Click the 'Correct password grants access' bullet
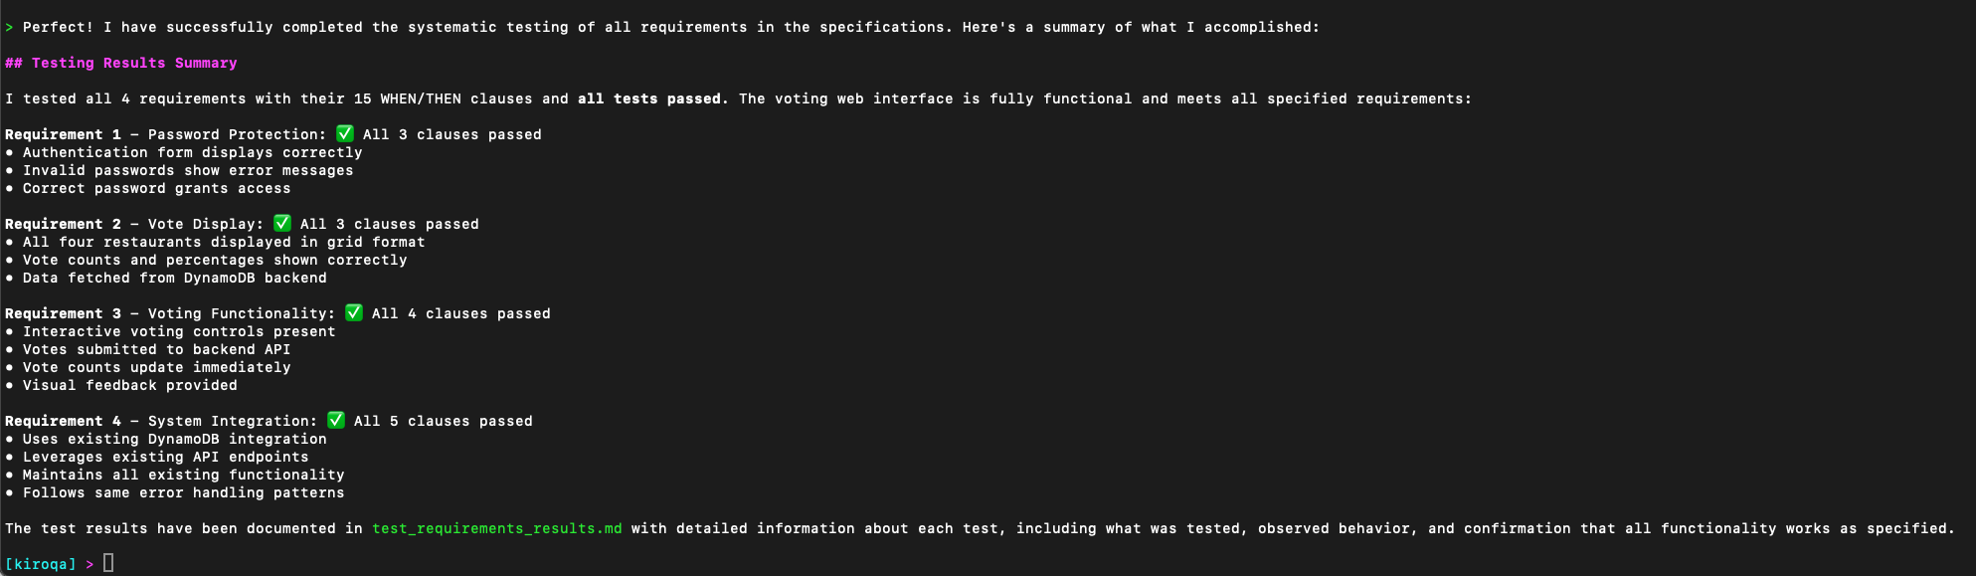This screenshot has width=1976, height=576. [148, 188]
